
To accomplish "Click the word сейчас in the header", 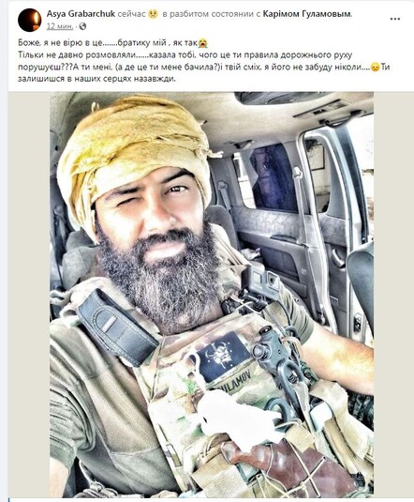I will 132,14.
